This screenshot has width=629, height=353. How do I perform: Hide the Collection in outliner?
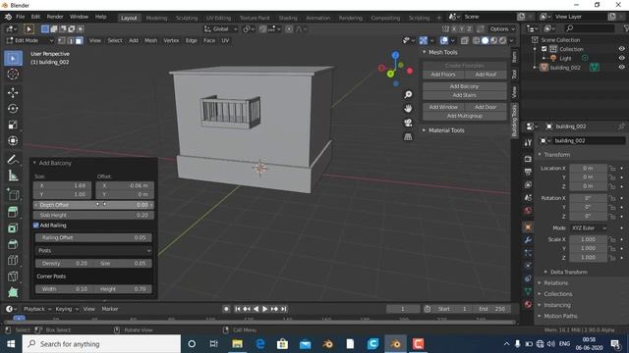pyautogui.click(x=621, y=49)
